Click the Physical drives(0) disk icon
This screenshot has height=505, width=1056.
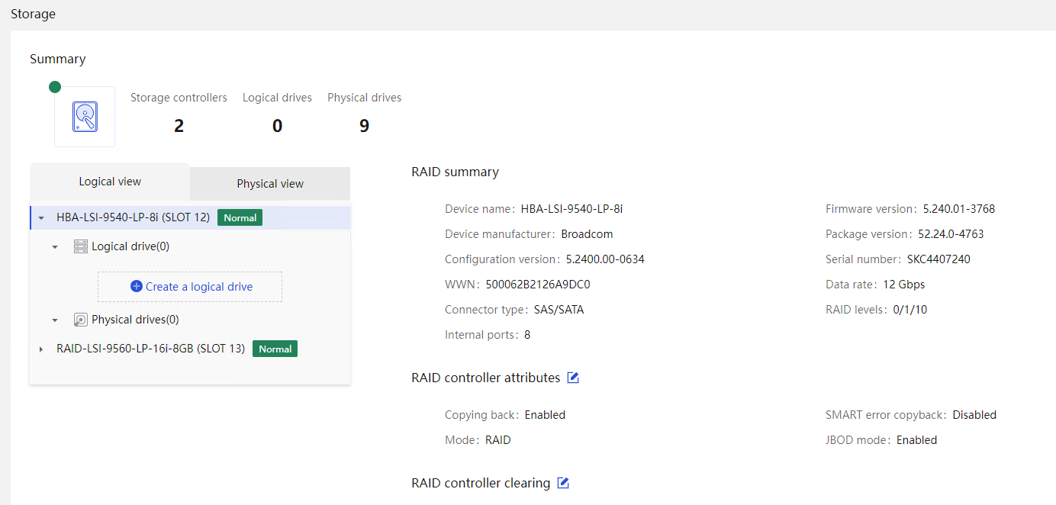[x=80, y=320]
